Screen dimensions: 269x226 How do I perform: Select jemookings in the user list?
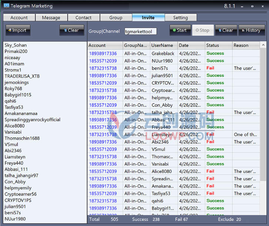point(17,82)
